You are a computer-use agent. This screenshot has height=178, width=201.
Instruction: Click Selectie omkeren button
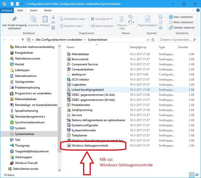(182, 28)
